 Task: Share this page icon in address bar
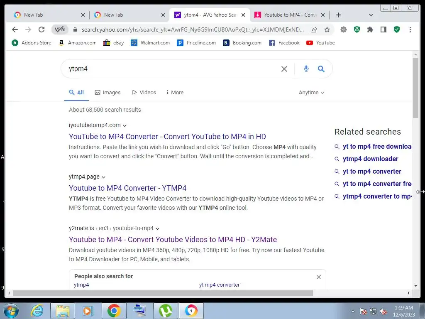(314, 29)
